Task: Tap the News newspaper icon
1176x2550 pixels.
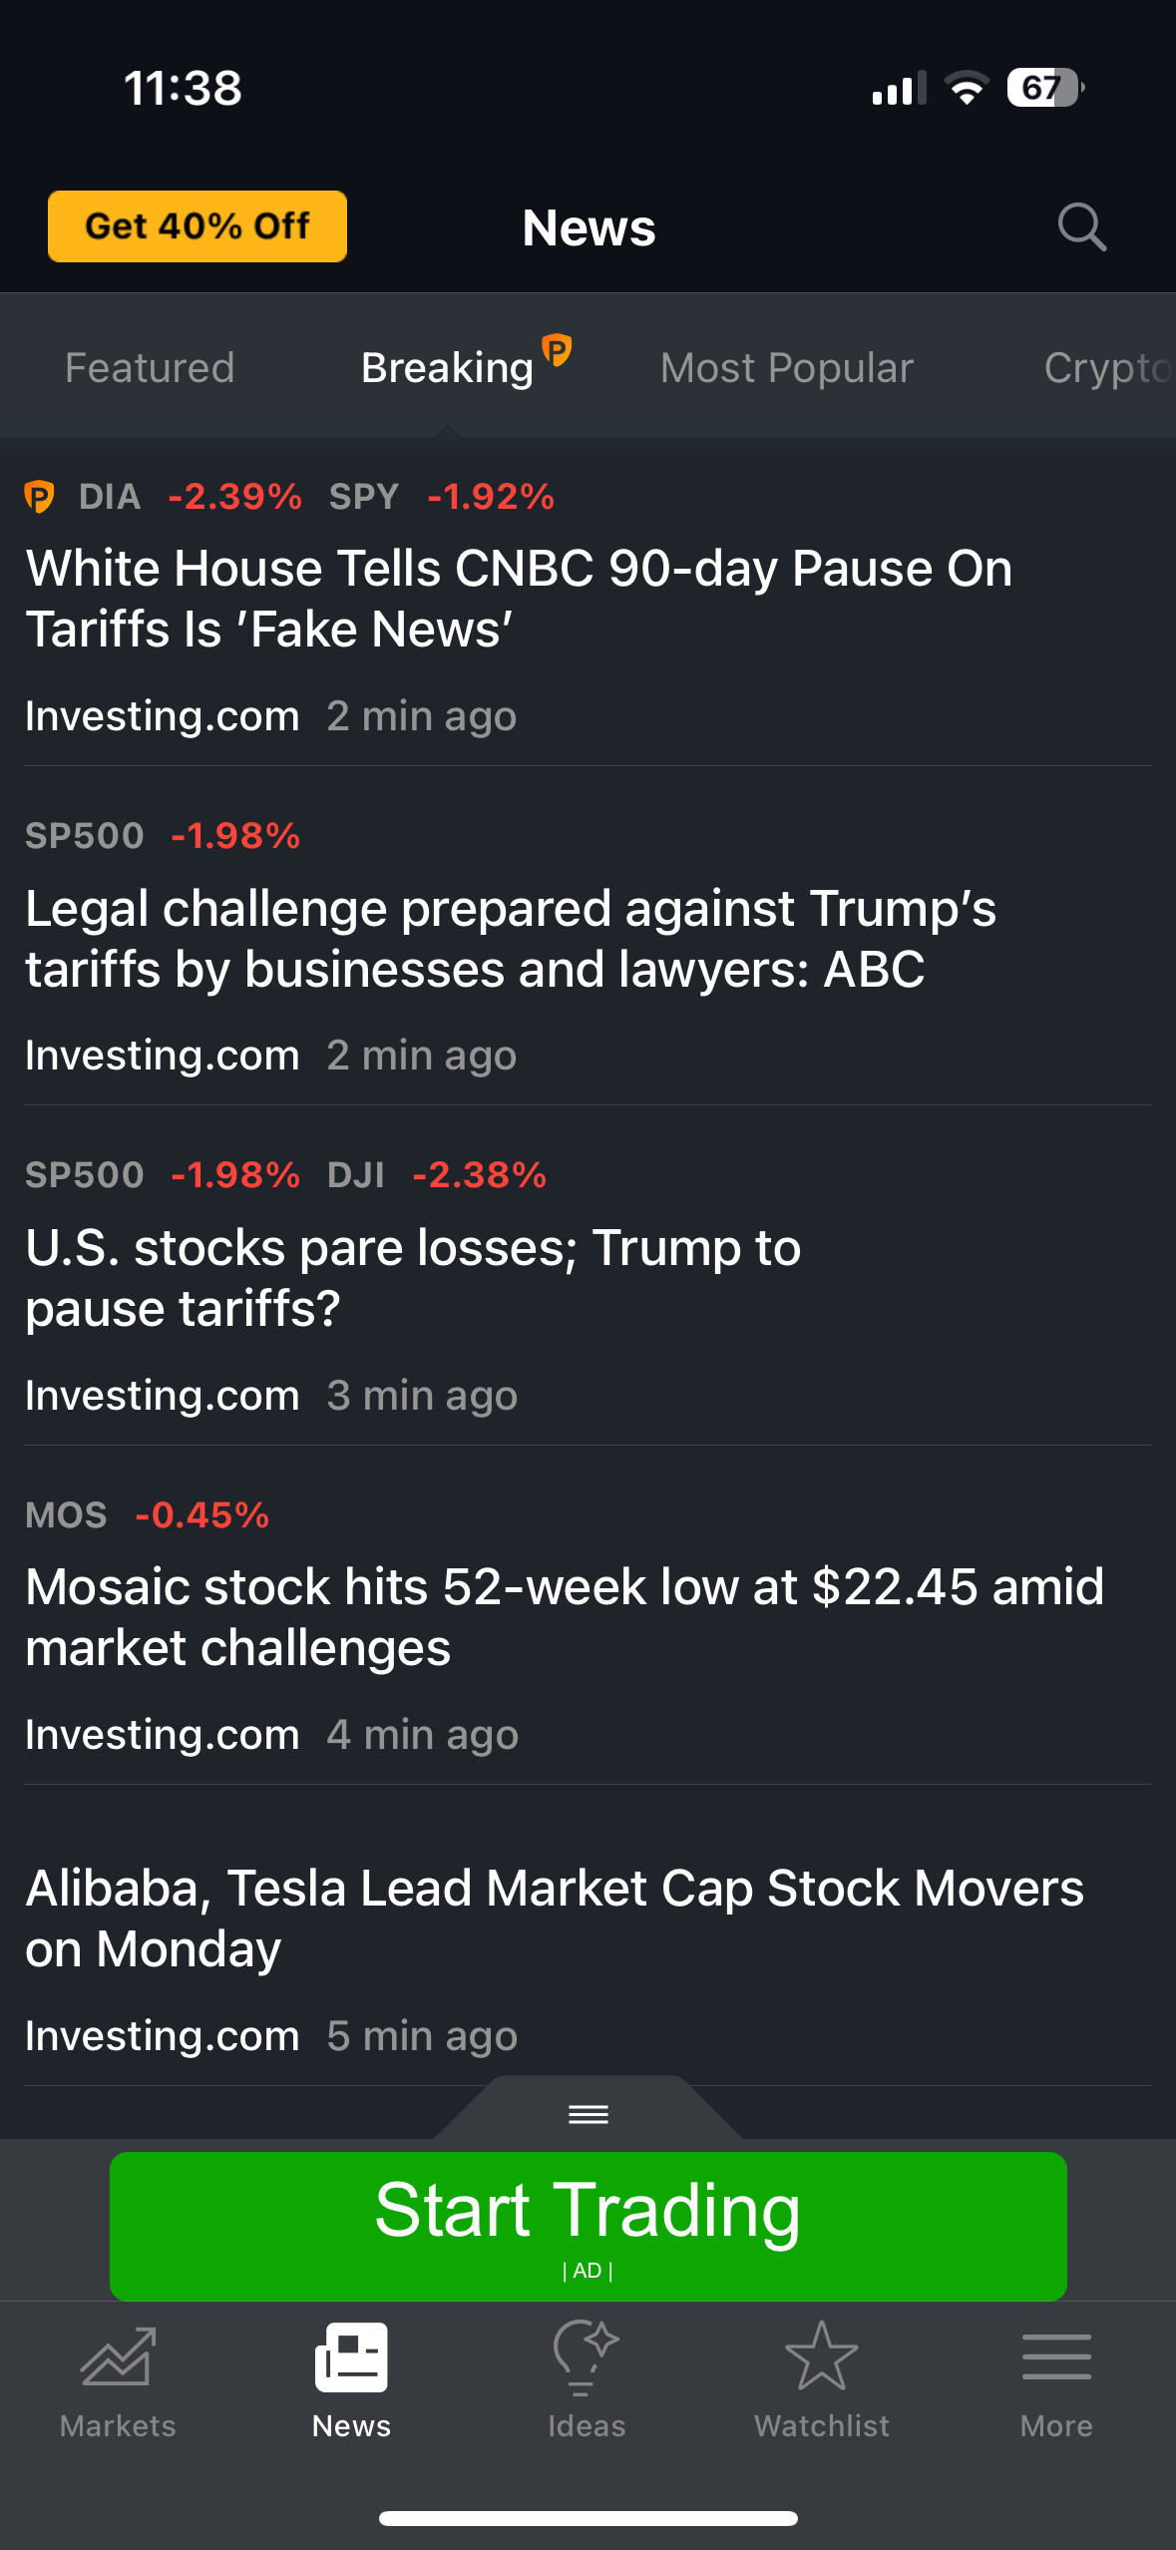Action: (x=351, y=2356)
